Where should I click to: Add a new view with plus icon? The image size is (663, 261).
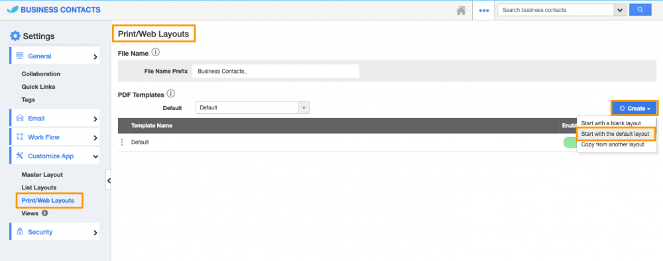(x=45, y=213)
